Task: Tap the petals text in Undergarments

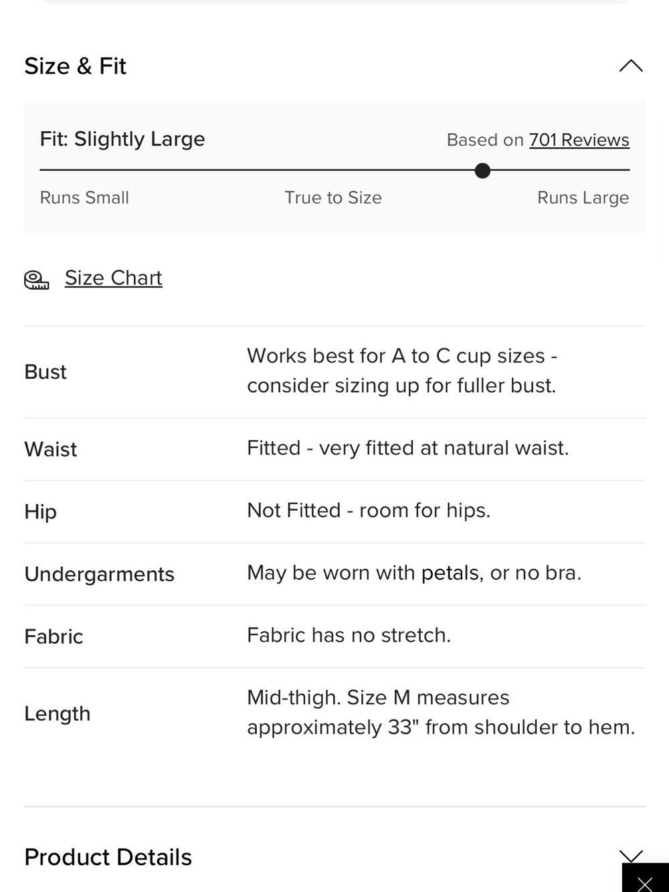Action: pos(450,573)
